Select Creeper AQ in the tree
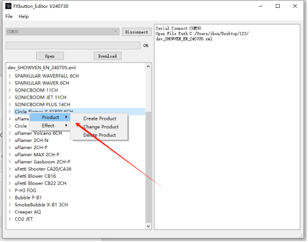The image size is (308, 242). tap(27, 212)
